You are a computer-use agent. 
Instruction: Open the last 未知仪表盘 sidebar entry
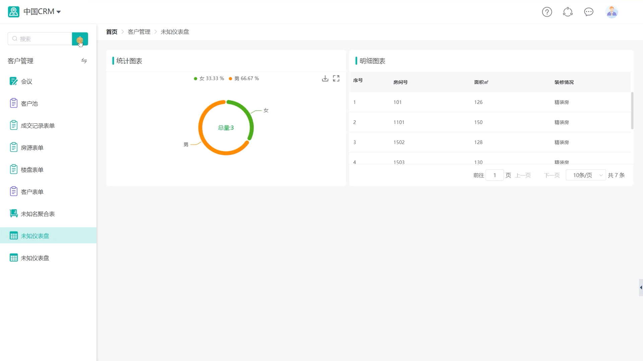point(48,258)
